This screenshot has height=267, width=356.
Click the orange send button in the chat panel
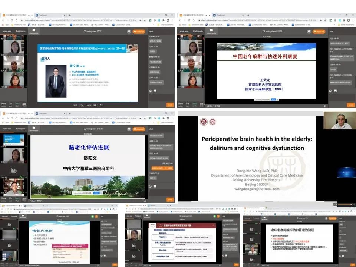169,105
